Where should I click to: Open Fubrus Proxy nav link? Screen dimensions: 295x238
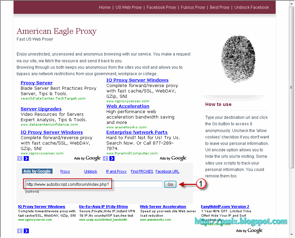193,7
